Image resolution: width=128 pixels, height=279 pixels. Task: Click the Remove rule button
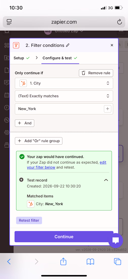click(96, 73)
